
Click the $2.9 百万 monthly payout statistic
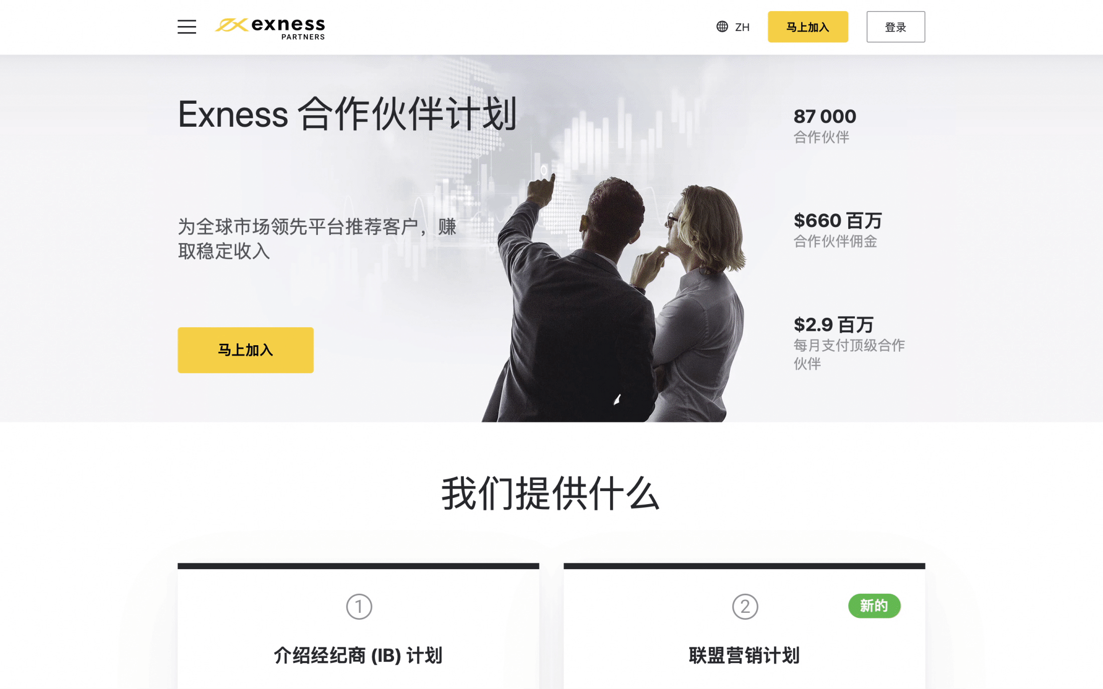tap(849, 343)
